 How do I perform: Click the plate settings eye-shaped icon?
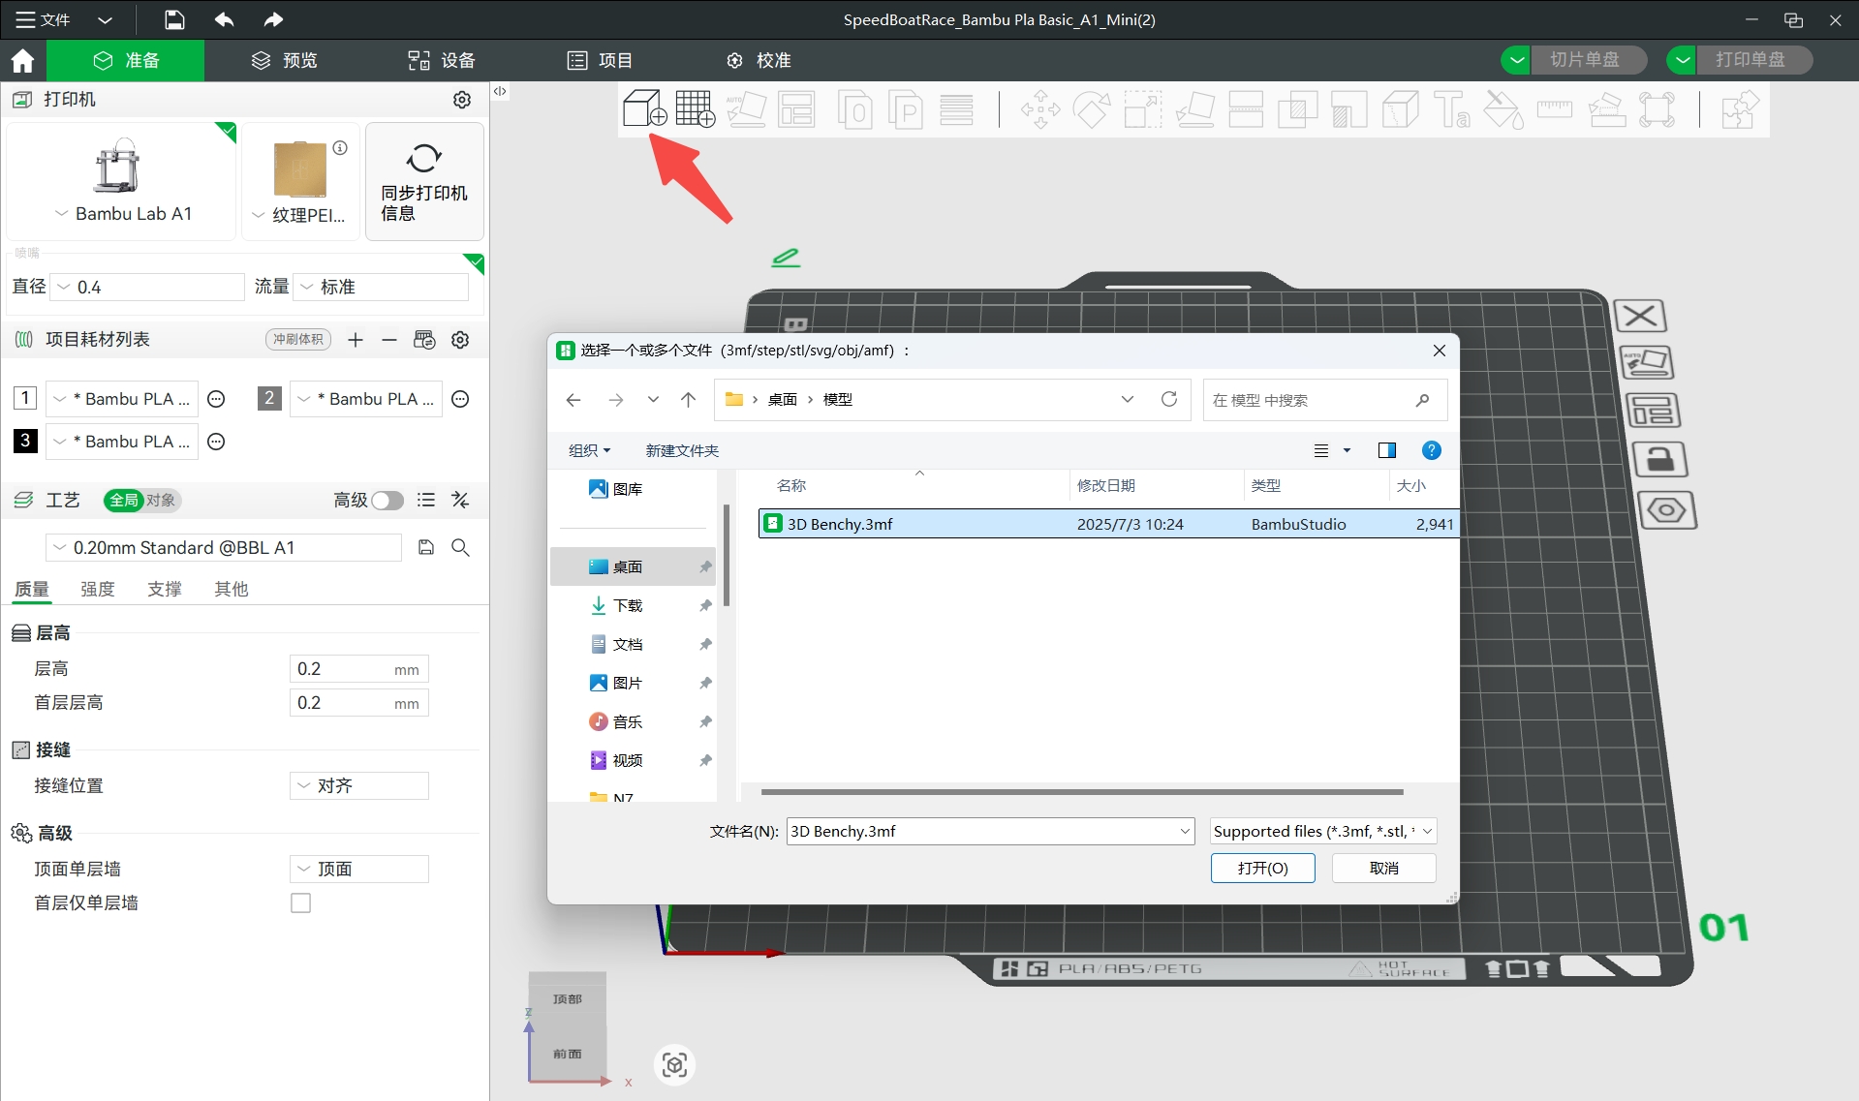point(1666,510)
